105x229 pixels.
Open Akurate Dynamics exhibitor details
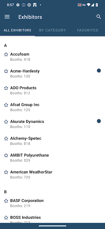(x=52, y=124)
